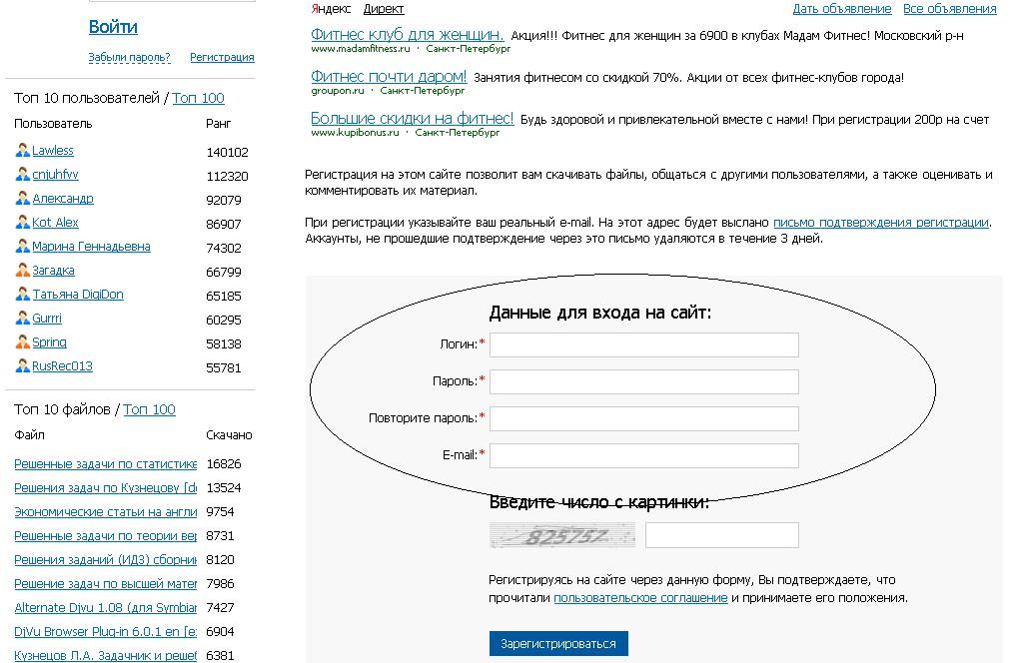Open Топ 100 users list

199,98
